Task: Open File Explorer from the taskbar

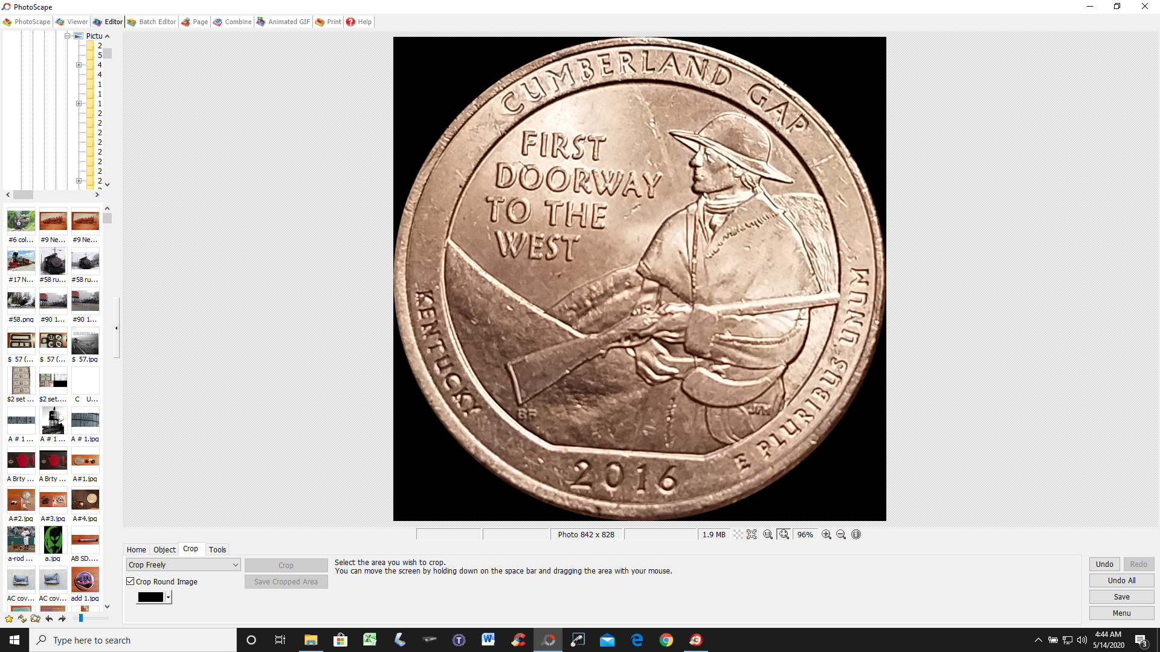Action: [x=311, y=640]
